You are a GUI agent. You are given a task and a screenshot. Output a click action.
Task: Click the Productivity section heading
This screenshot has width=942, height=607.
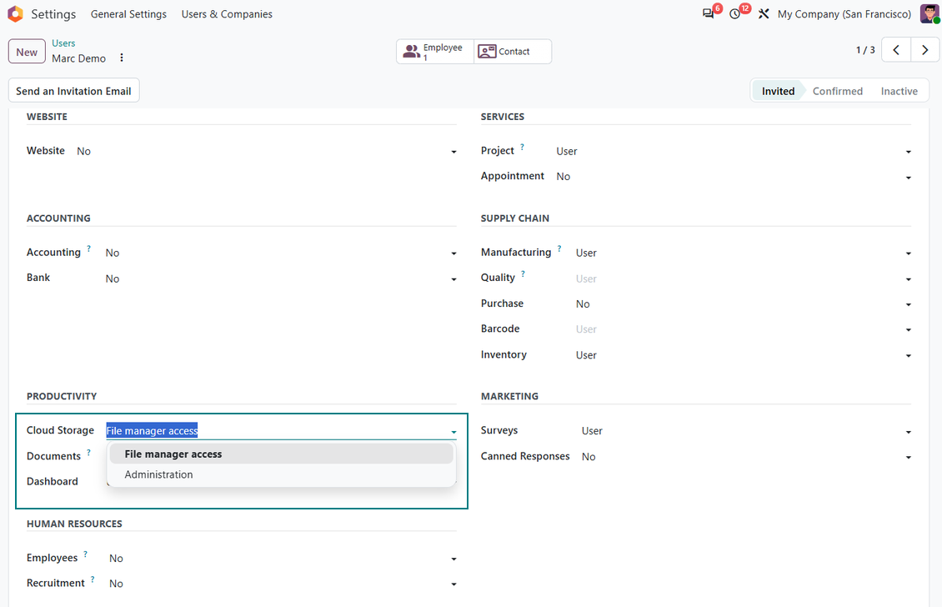click(x=62, y=396)
